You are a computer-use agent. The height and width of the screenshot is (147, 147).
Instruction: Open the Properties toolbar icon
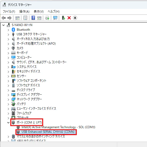25,18
